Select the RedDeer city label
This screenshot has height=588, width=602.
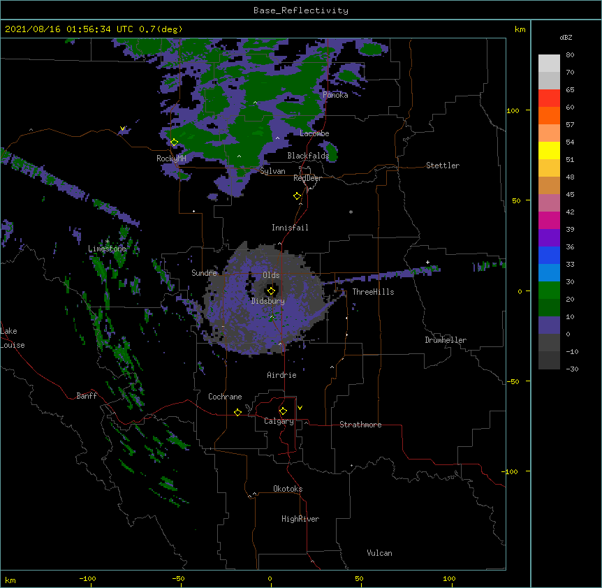307,178
